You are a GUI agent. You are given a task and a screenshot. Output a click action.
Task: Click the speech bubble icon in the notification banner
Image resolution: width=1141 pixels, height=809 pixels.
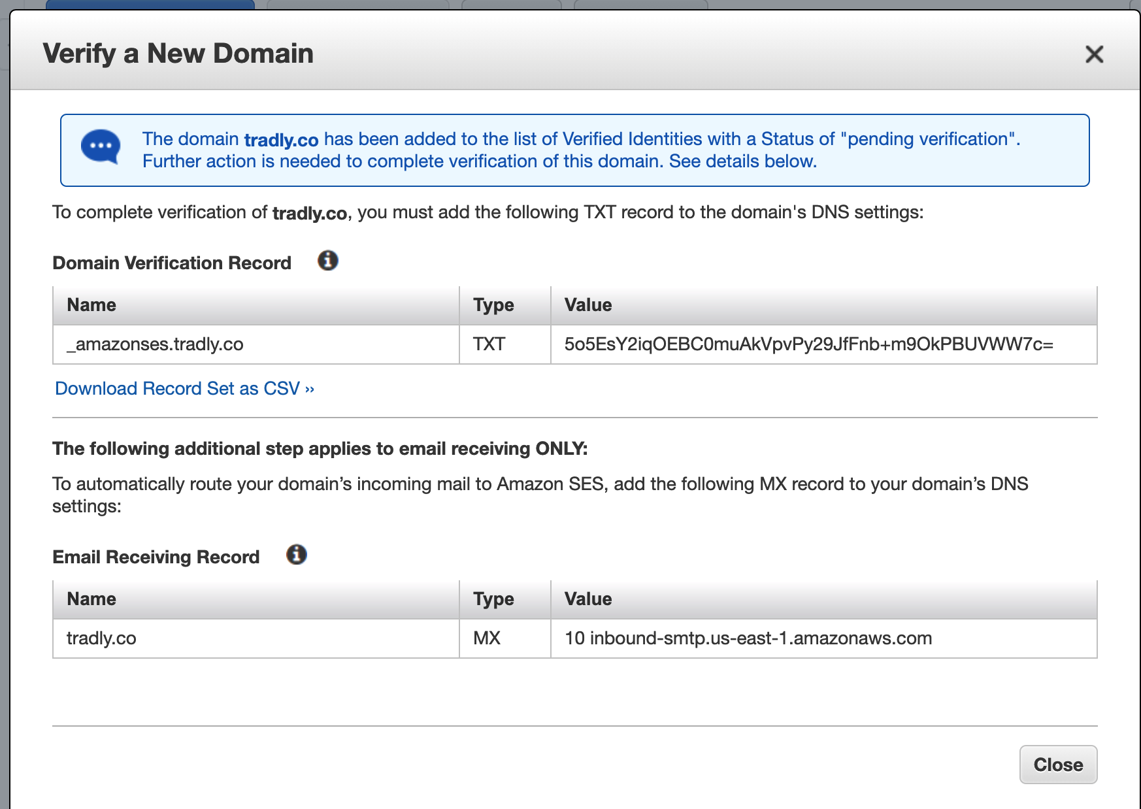[99, 145]
